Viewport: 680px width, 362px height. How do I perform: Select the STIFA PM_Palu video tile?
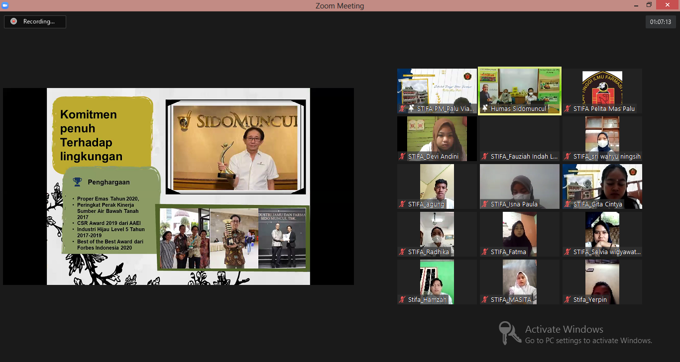pyautogui.click(x=437, y=91)
